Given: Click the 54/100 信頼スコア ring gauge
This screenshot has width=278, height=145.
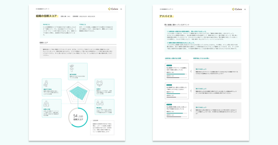Looking at the screenshot, I should point(78,118).
